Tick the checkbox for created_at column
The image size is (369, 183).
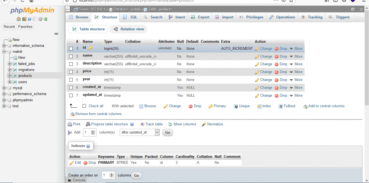tap(71, 88)
